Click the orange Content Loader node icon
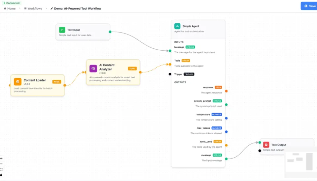Screen dimensions: 317x181 tap(18, 82)
